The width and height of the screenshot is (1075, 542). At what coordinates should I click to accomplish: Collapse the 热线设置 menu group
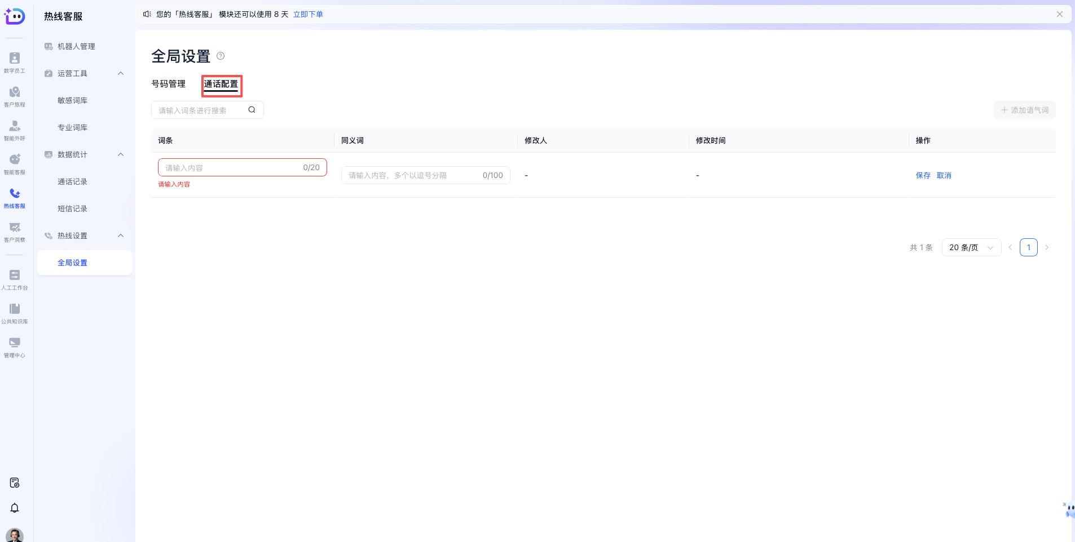(x=121, y=236)
